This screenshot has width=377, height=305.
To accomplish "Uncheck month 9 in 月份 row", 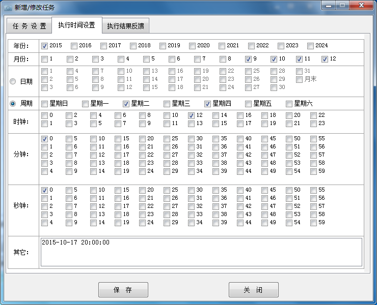I will tap(248, 59).
